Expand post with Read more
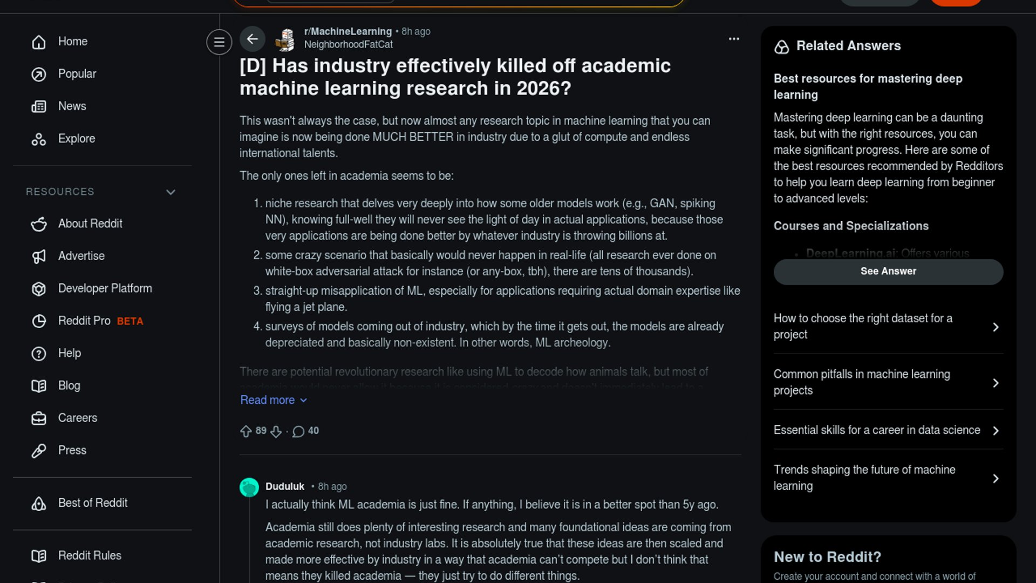This screenshot has height=583, width=1036. [x=273, y=400]
